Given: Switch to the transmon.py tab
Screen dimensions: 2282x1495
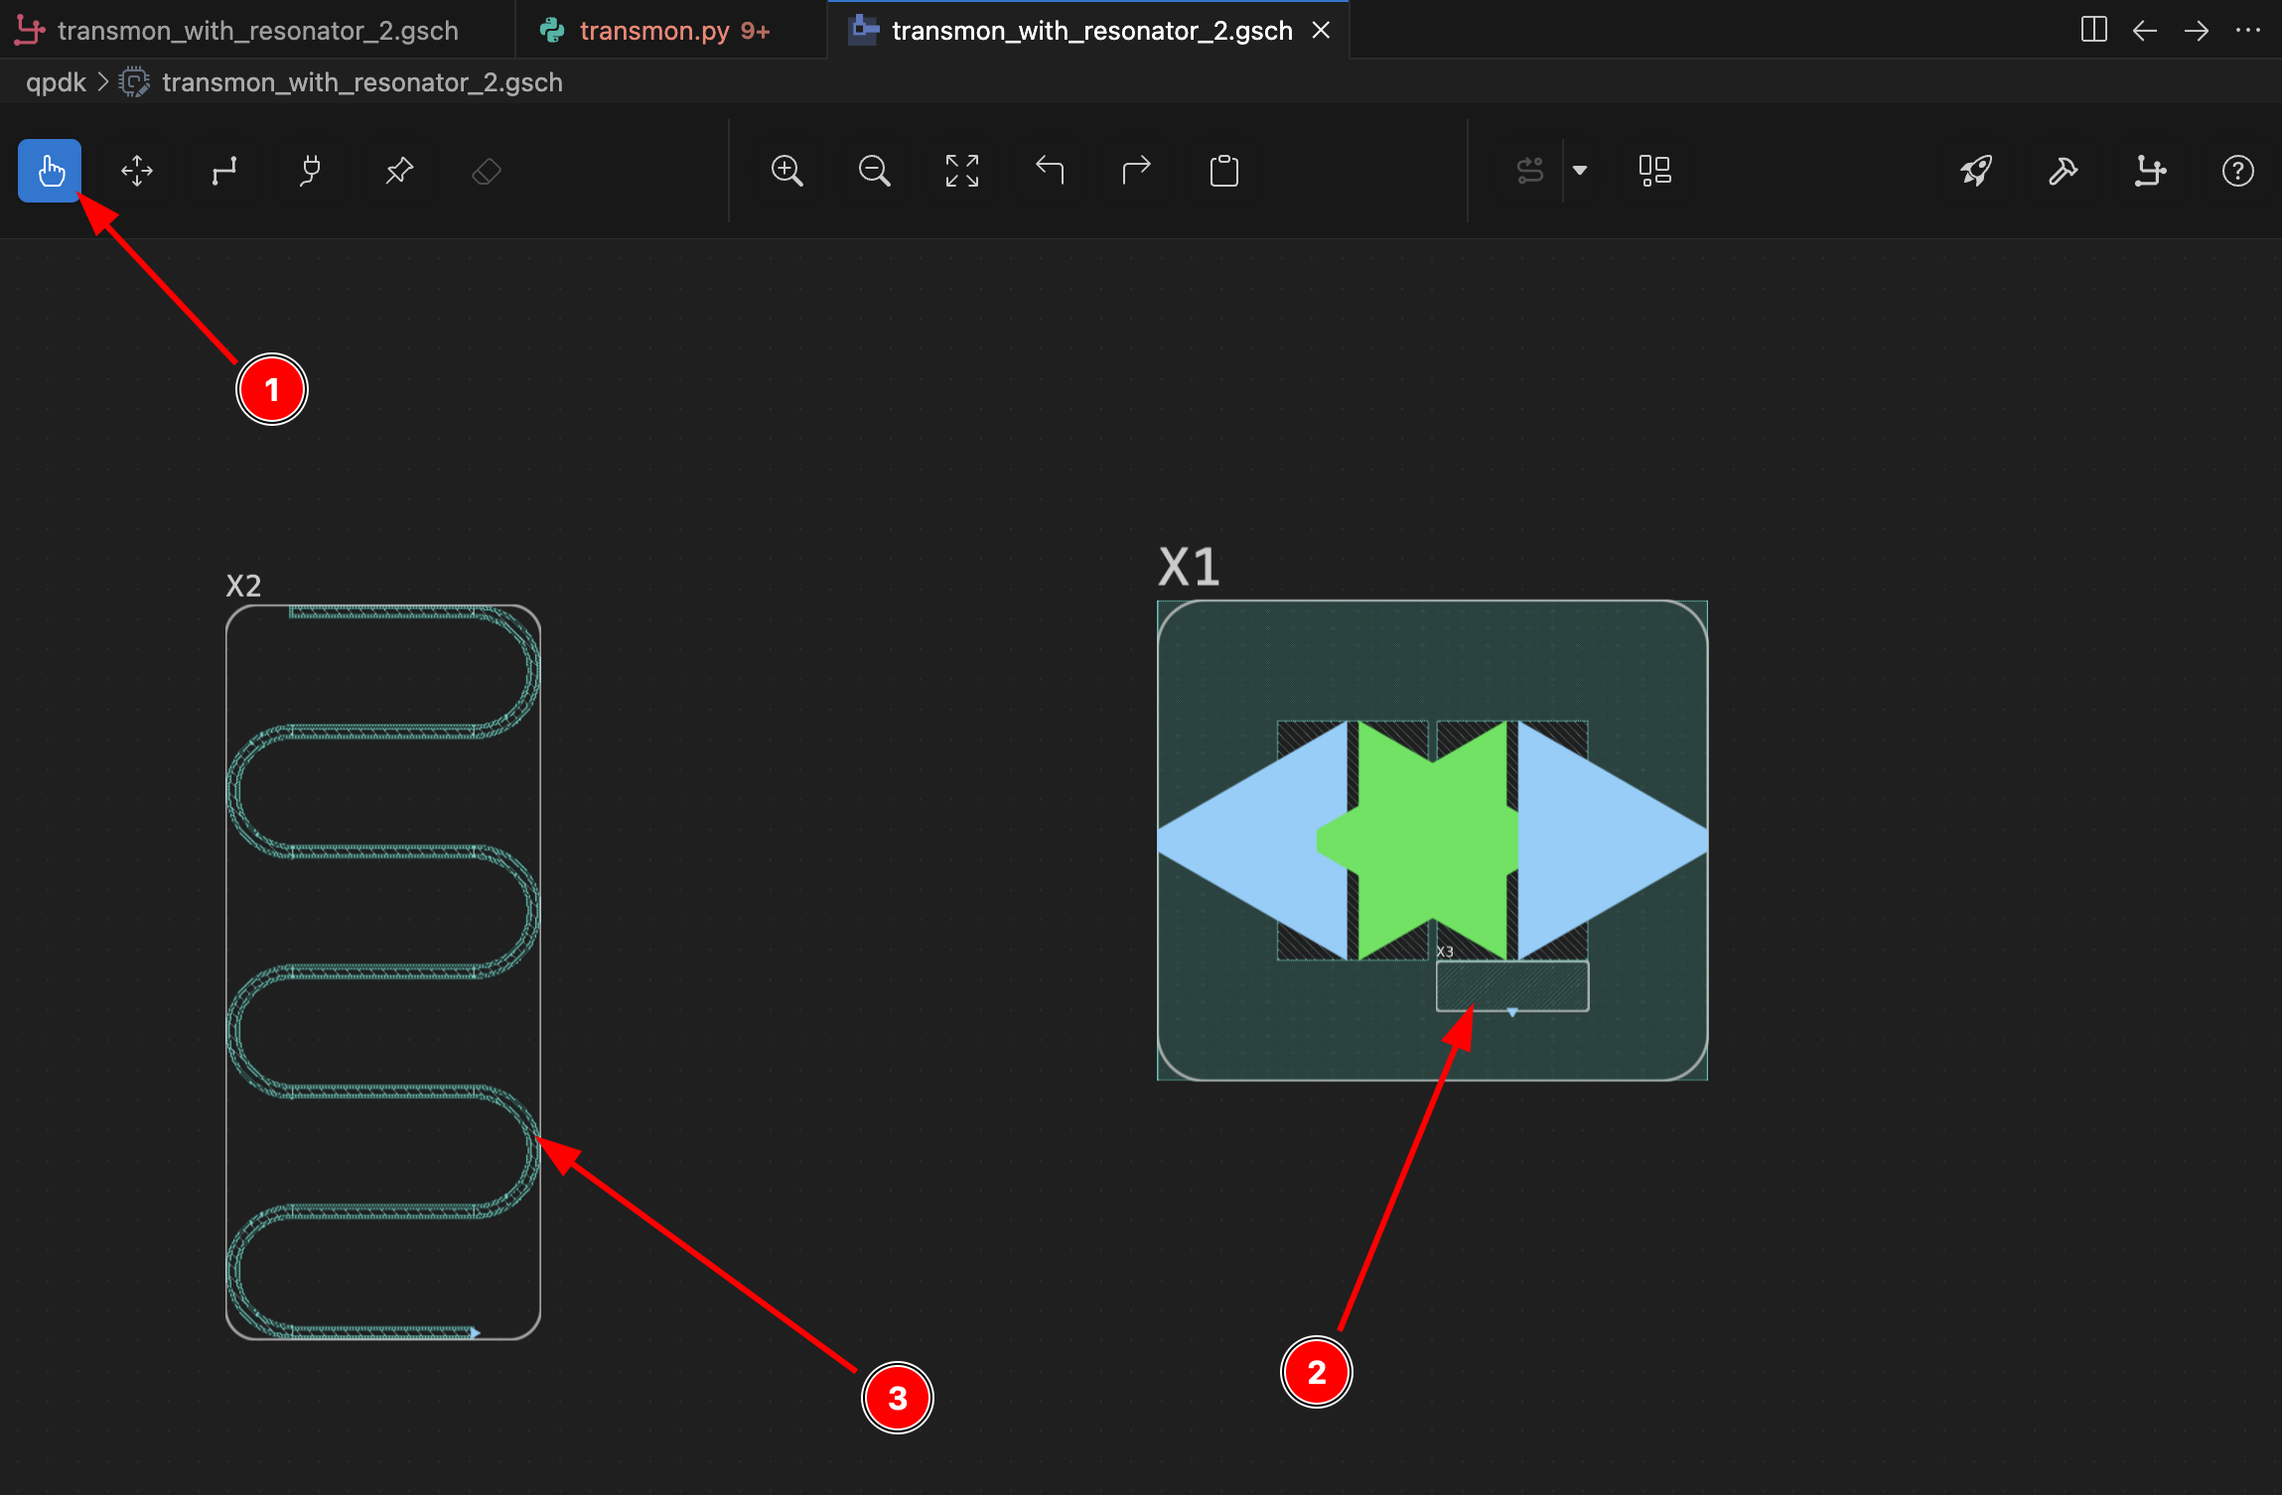Looking at the screenshot, I should pyautogui.click(x=670, y=31).
